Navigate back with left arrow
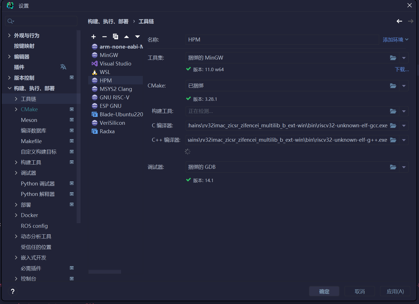This screenshot has height=304, width=419. (399, 21)
